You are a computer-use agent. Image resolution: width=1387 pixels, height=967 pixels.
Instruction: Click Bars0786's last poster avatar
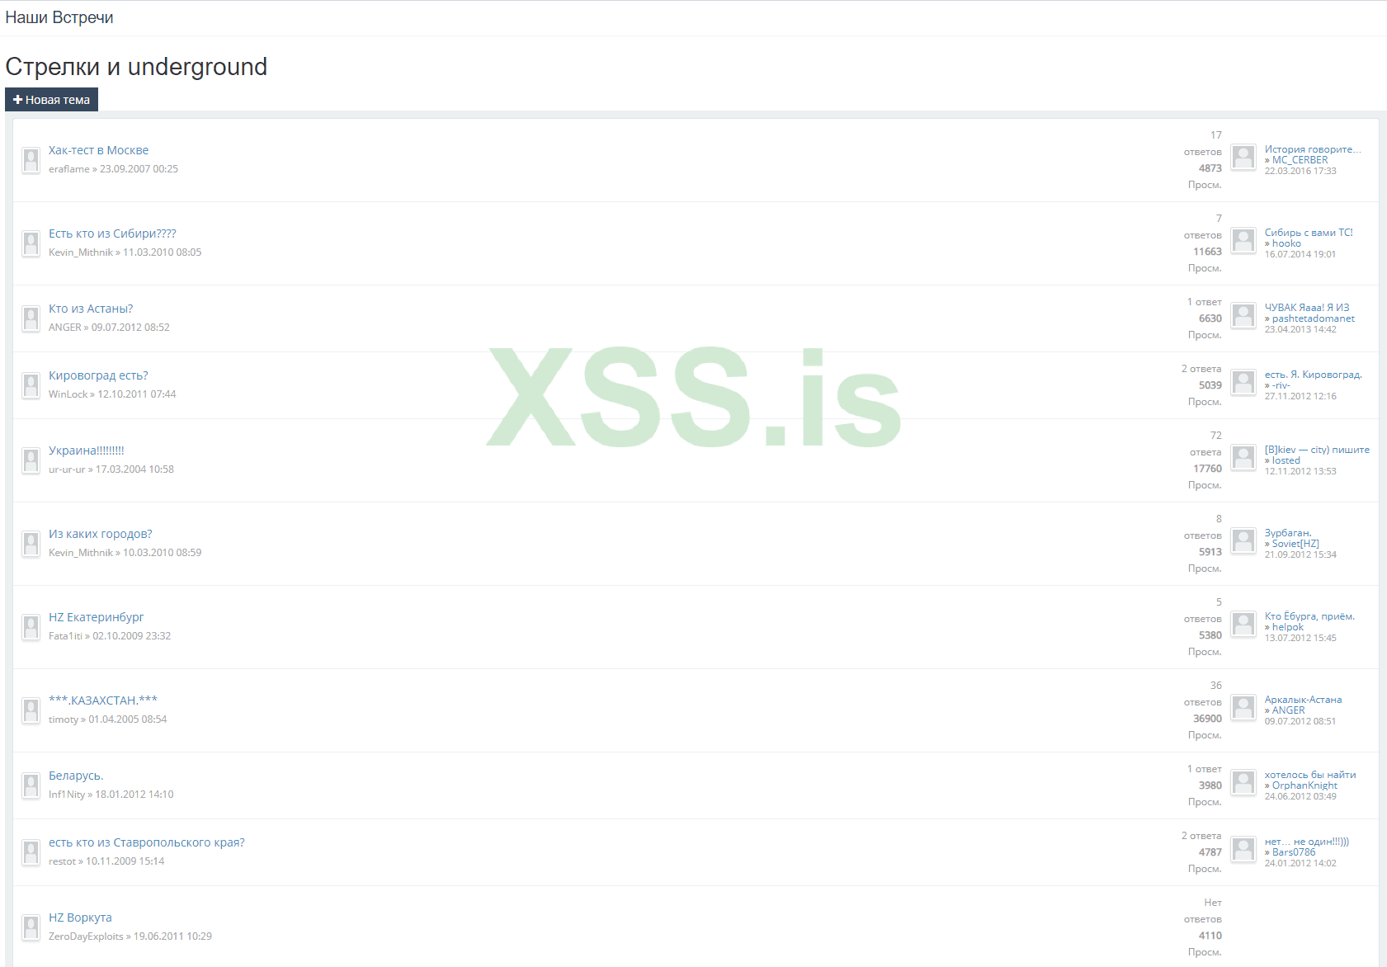coord(1243,849)
